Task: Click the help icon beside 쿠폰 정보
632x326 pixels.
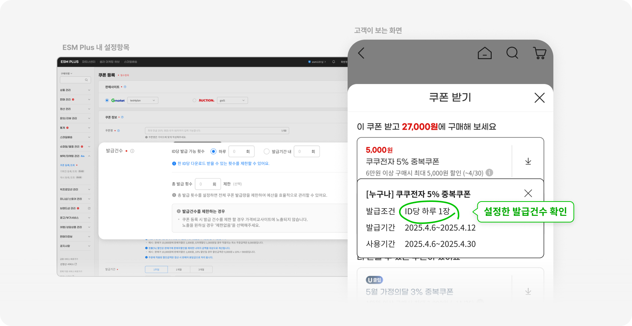Action: pyautogui.click(x=122, y=117)
